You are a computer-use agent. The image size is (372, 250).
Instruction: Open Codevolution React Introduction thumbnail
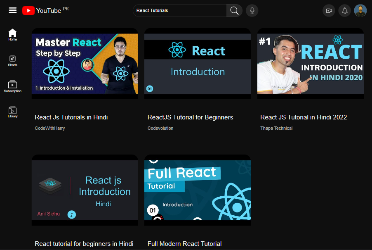click(198, 64)
